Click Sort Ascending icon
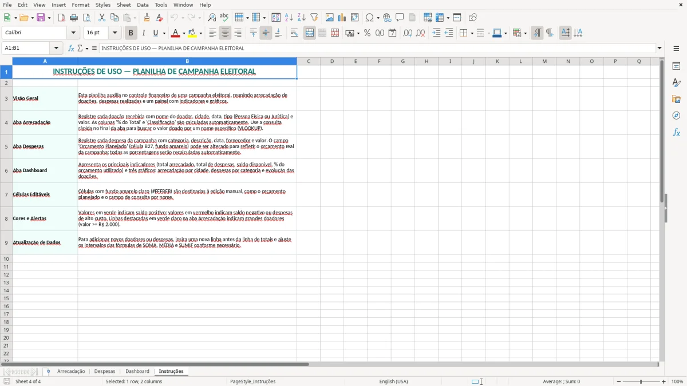The image size is (687, 386). [289, 18]
